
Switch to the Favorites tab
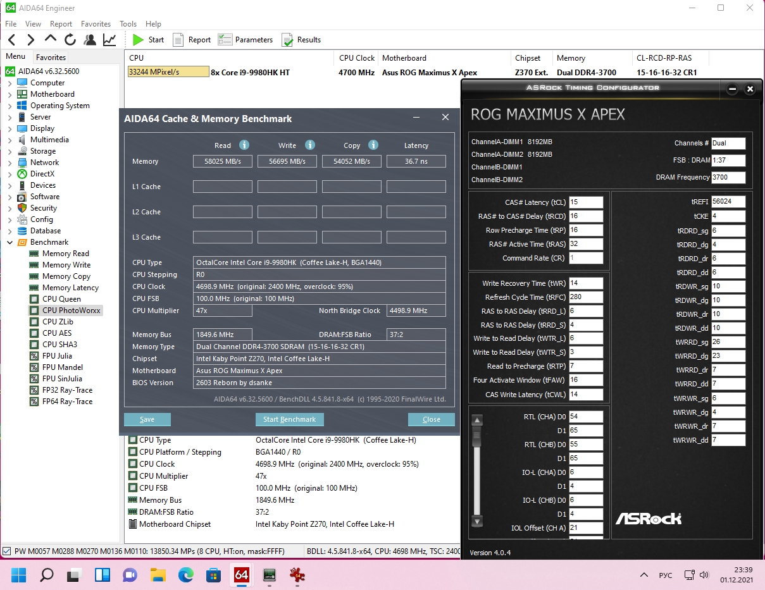click(51, 58)
